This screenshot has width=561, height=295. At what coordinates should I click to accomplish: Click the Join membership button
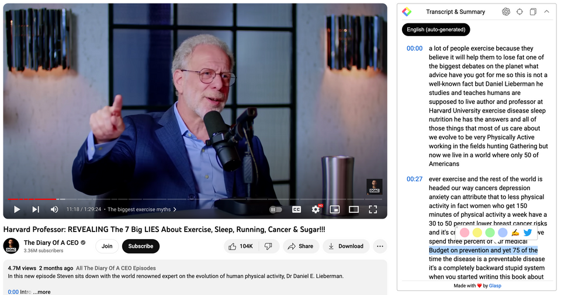point(107,247)
